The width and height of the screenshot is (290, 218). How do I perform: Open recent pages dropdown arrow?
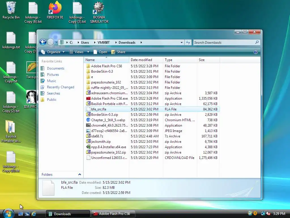pyautogui.click(x=56, y=43)
